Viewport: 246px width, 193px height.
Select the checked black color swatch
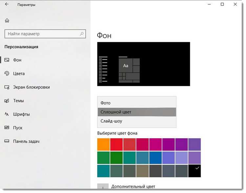[195, 171]
